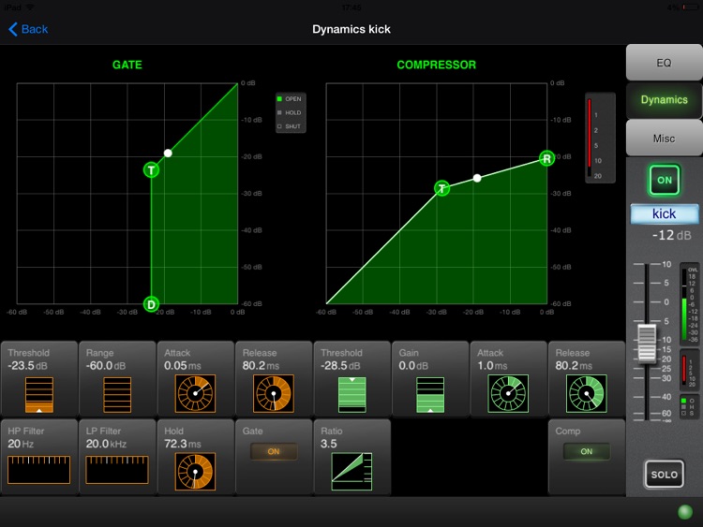Toggle the Gate ON switch

pos(273,451)
